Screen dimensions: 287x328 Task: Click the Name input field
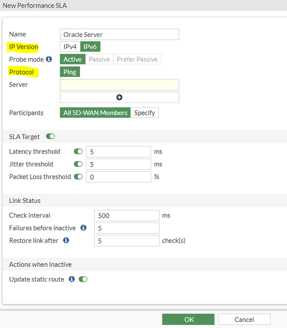119,34
